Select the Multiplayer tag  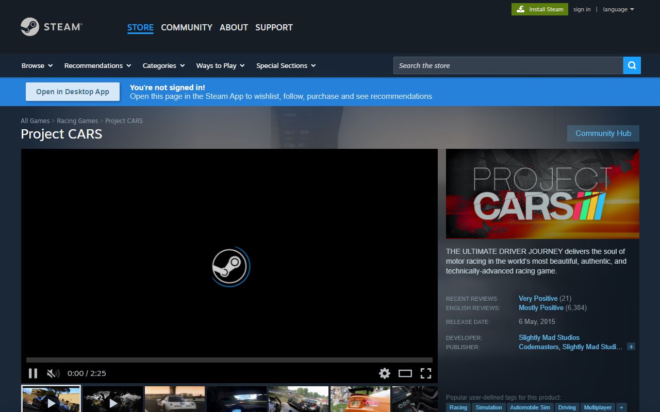point(598,407)
